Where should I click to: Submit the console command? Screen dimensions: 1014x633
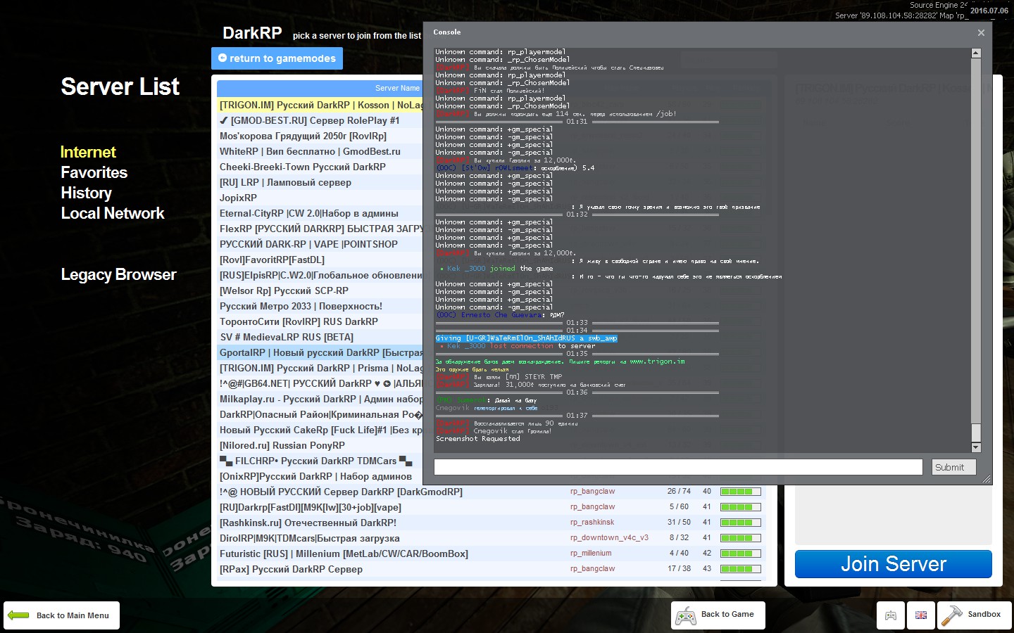click(x=954, y=467)
